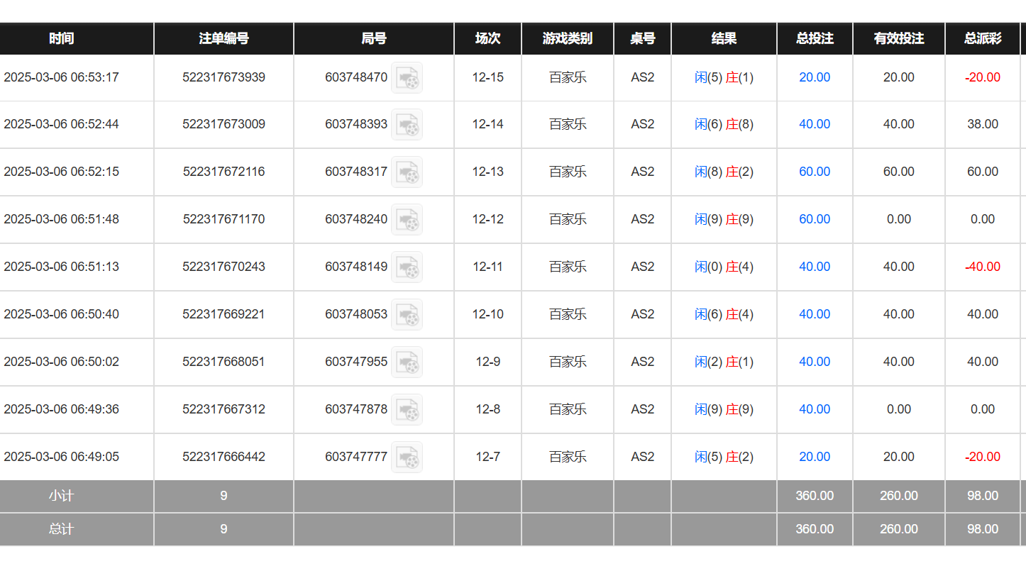Click the 总派彩 column header
The image size is (1026, 566).
(x=983, y=38)
